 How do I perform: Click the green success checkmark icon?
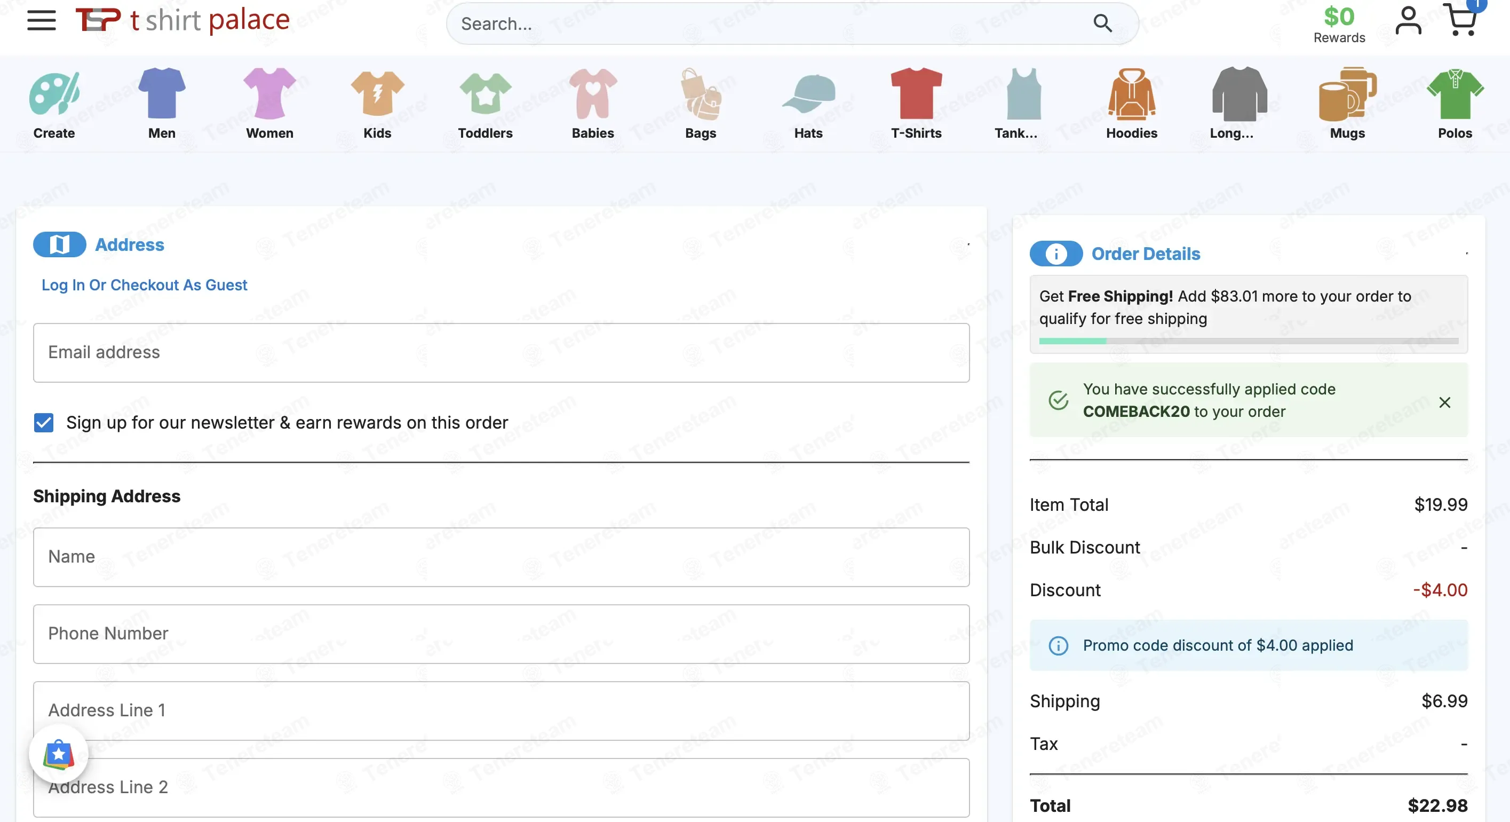[1058, 400]
